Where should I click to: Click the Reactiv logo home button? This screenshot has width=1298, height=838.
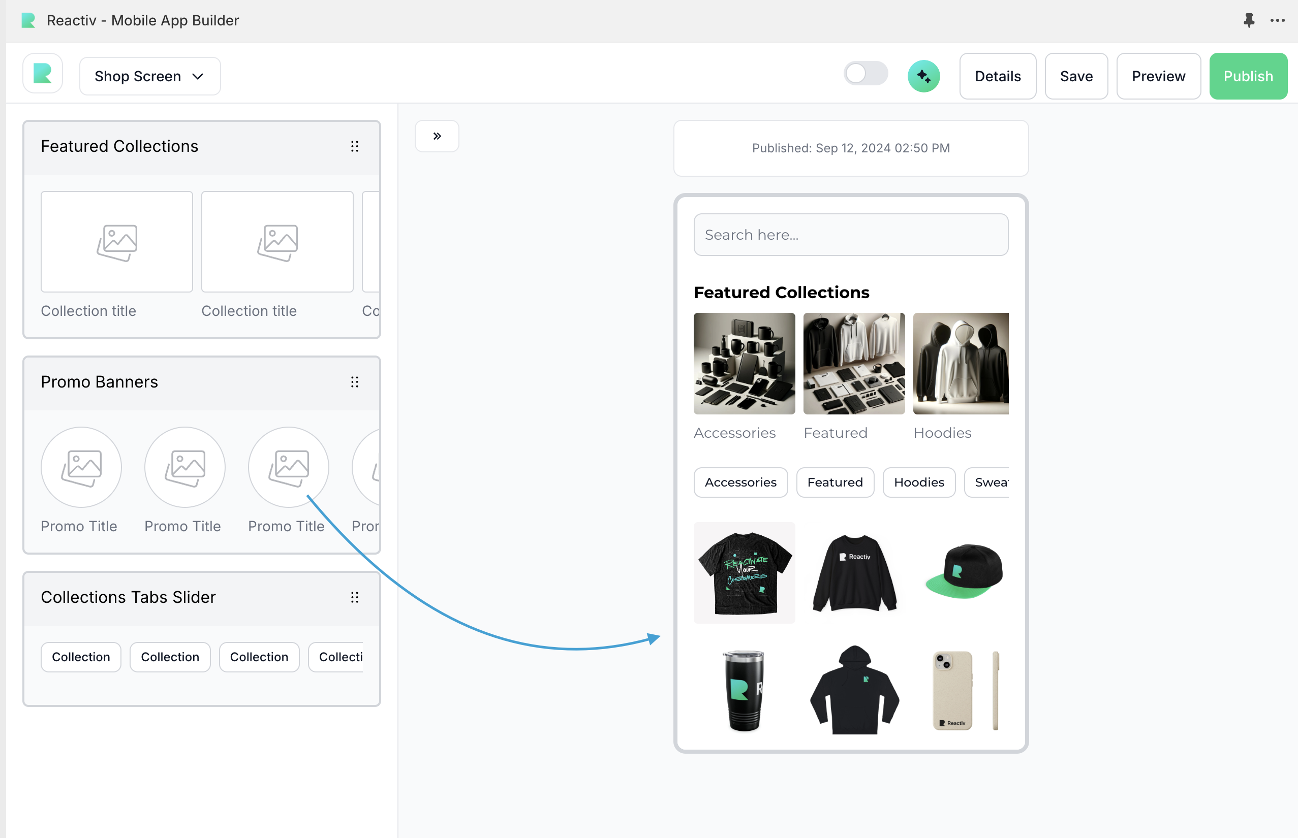click(43, 75)
